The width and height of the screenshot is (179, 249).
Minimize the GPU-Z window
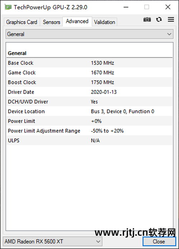pos(126,7)
